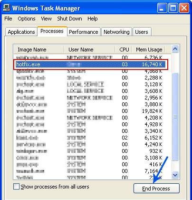
Task: Select the row using 932 K memory
Action: point(89,151)
